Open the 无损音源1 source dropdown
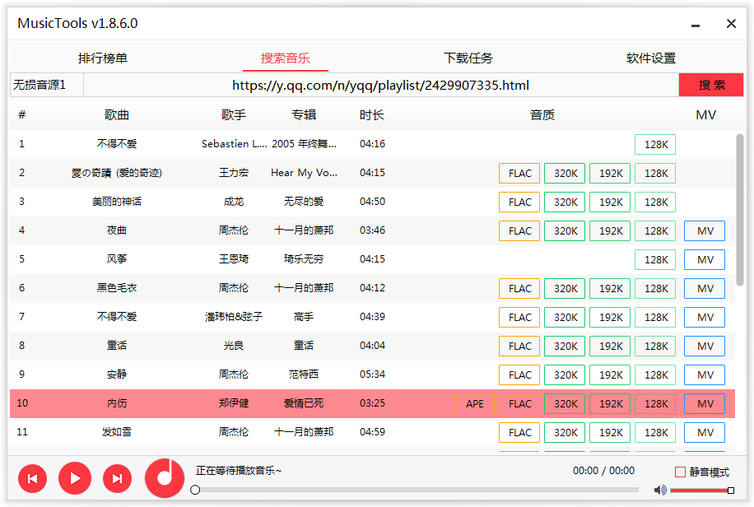 coord(46,86)
